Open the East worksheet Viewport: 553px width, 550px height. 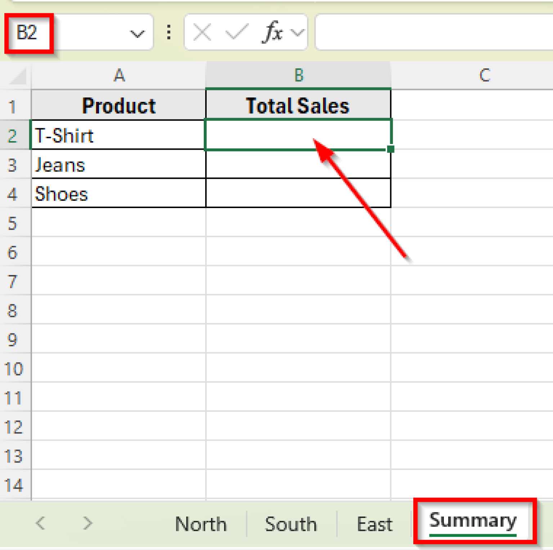click(x=374, y=524)
